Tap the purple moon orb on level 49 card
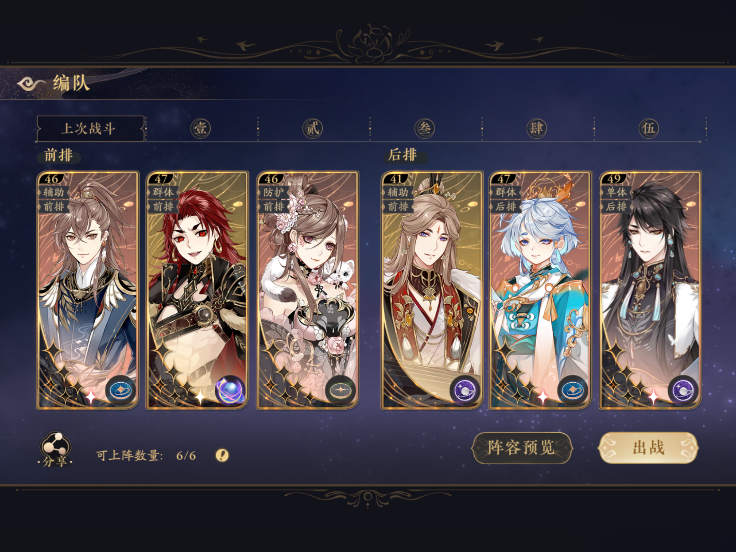This screenshot has height=552, width=736. pyautogui.click(x=683, y=390)
